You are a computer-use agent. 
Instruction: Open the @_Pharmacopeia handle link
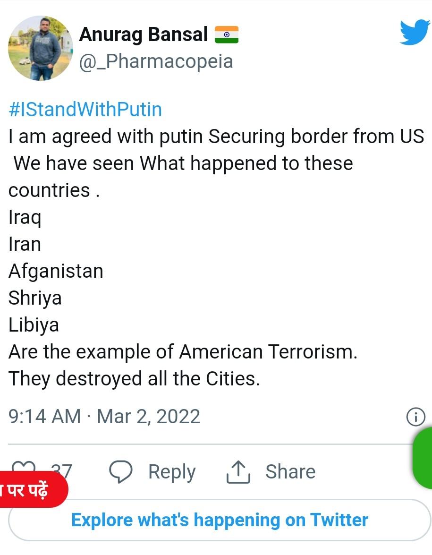click(156, 61)
